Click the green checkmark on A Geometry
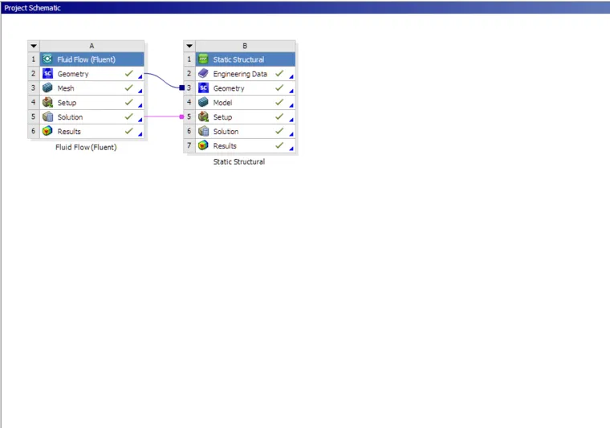The width and height of the screenshot is (610, 428). (128, 73)
